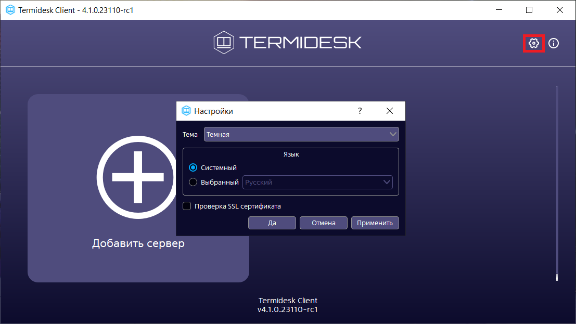Viewport: 576px width, 324px height.
Task: Expand the Русский language dropdown
Action: pos(317,182)
